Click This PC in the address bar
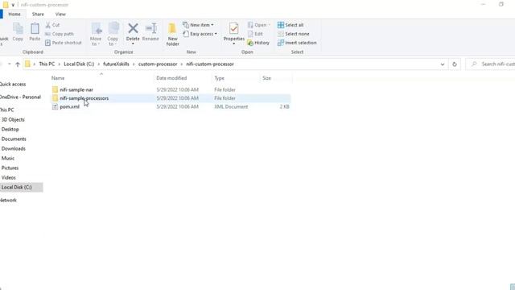The width and height of the screenshot is (515, 290). click(x=47, y=64)
